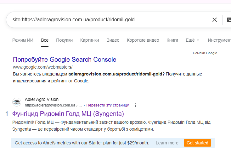Open the Короткие видео tab

(143, 40)
